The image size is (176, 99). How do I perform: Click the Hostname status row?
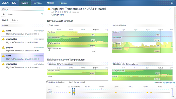pyautogui.click(x=142, y=34)
